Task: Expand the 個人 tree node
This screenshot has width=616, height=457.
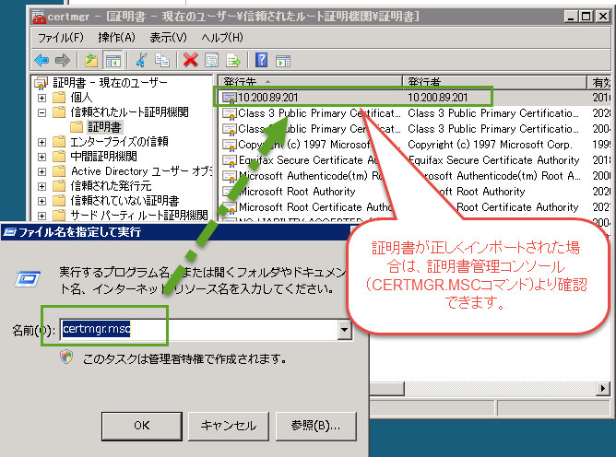Action: pyautogui.click(x=41, y=98)
